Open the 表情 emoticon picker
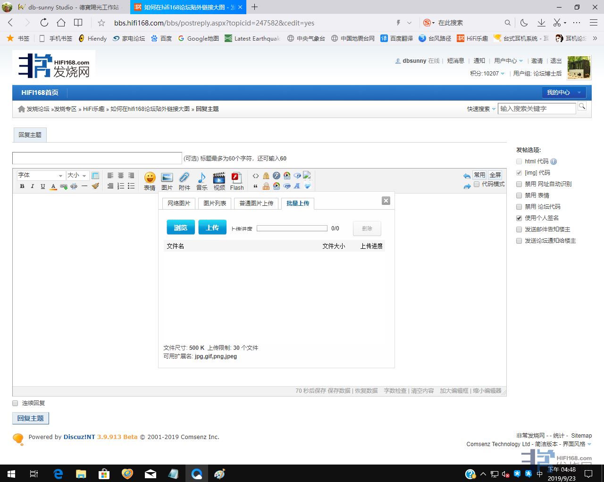 click(x=150, y=181)
